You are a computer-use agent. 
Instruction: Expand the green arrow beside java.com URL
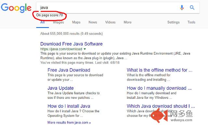(x=85, y=49)
